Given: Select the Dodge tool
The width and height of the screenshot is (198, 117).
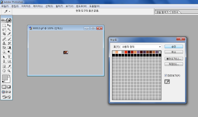Looking at the screenshot, I should [x=9, y=52].
